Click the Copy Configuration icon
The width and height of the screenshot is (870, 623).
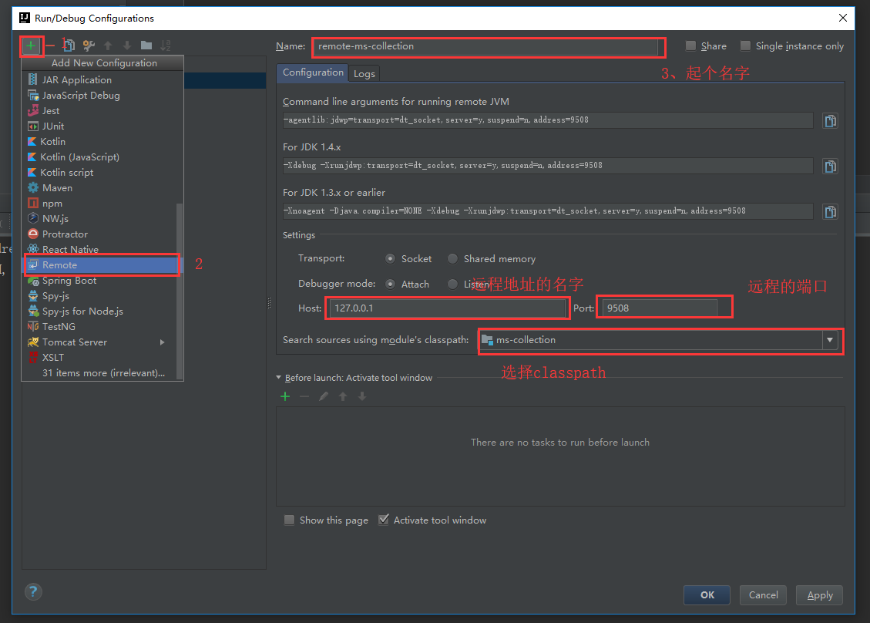pyautogui.click(x=68, y=45)
